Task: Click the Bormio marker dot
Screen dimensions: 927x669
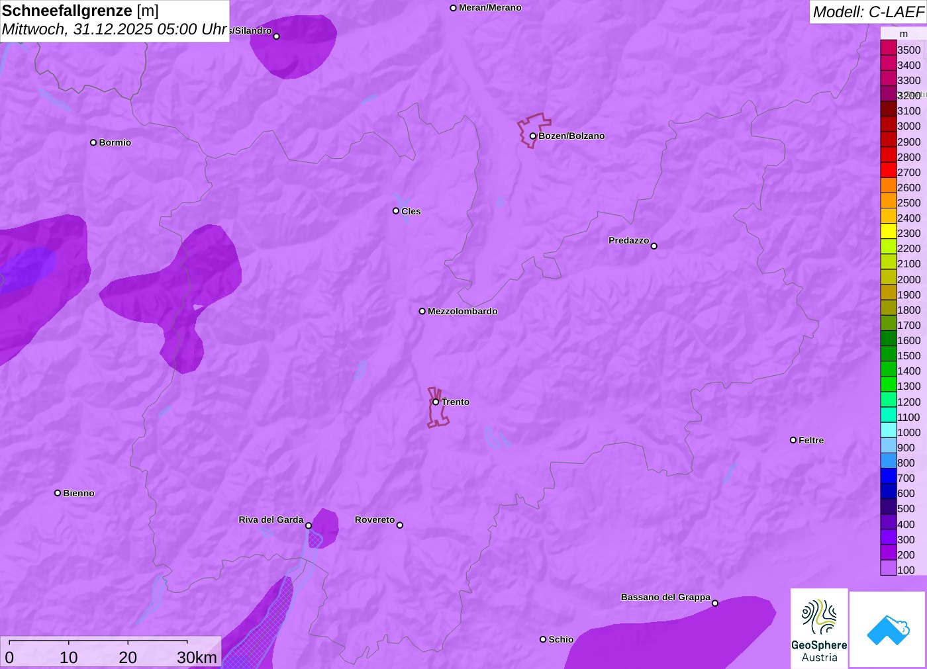Action: coord(93,142)
